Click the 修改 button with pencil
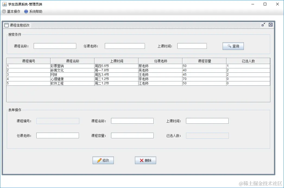Screen dimensions: 284x188 click(103, 160)
